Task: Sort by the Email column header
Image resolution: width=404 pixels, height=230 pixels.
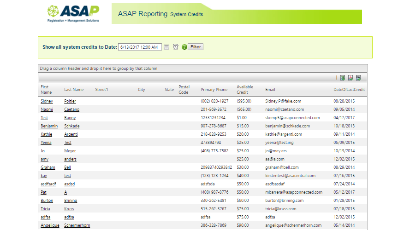Action: coord(270,90)
